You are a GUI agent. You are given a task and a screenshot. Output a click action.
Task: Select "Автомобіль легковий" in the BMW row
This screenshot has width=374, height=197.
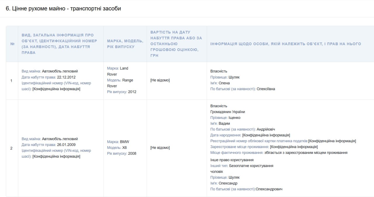[x=60, y=139]
